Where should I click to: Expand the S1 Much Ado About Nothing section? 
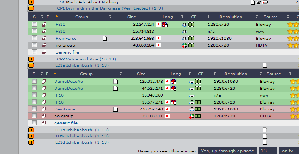click(31, 2)
